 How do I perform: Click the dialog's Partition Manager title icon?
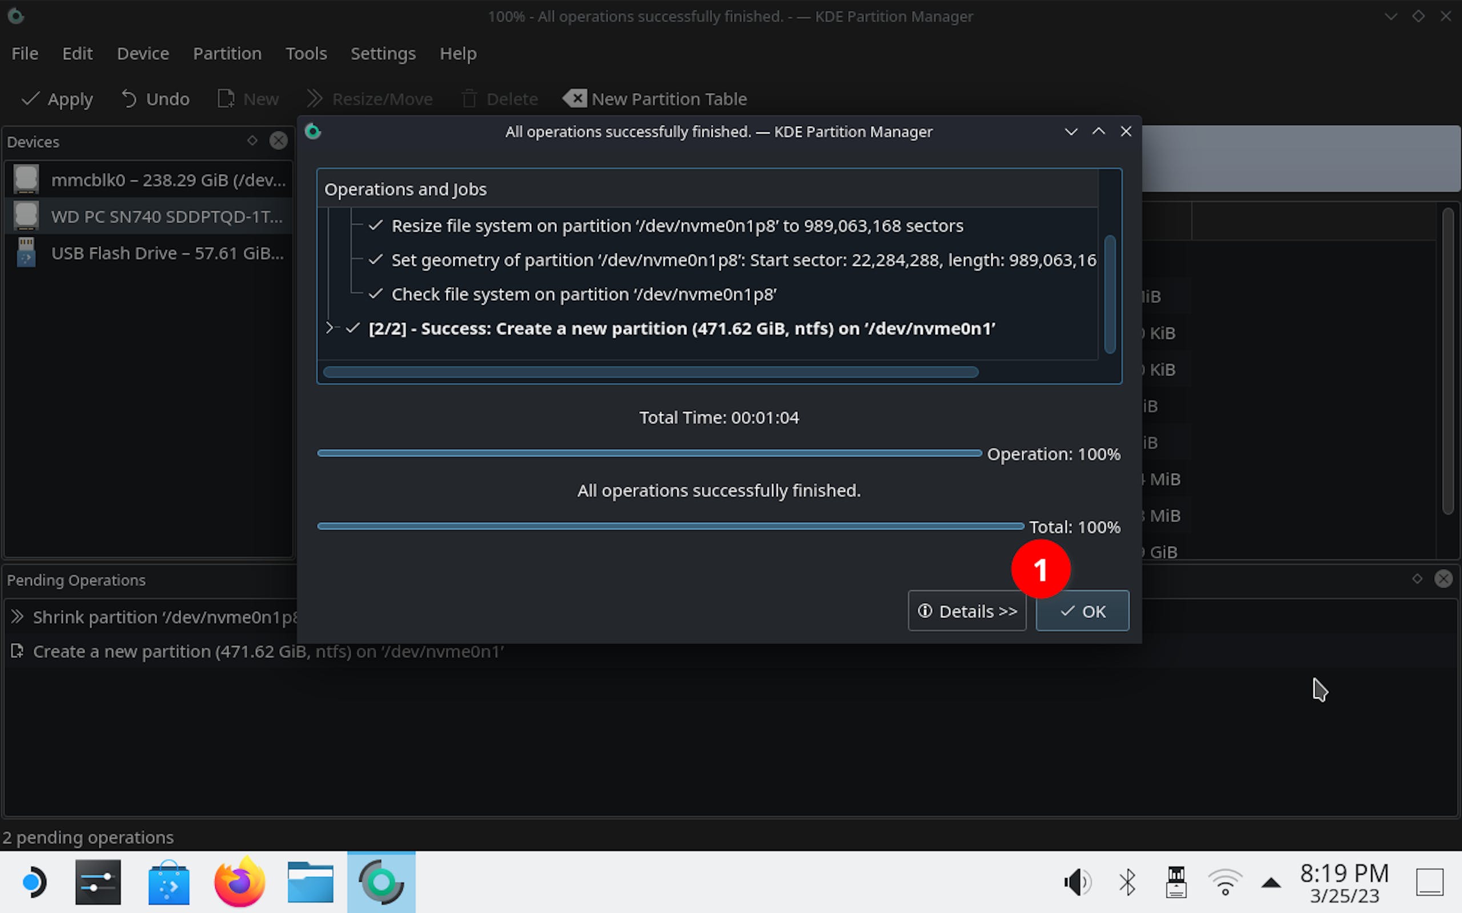tap(313, 131)
